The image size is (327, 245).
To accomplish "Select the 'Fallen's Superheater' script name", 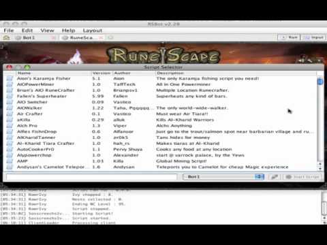I will tap(42, 96).
